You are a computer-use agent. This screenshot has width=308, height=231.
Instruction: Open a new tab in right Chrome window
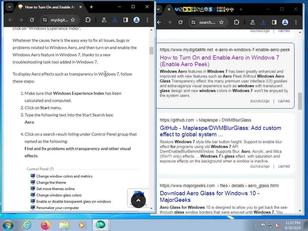(241, 9)
